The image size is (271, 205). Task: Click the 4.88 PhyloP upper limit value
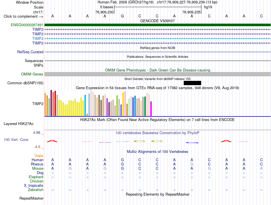click(x=37, y=133)
